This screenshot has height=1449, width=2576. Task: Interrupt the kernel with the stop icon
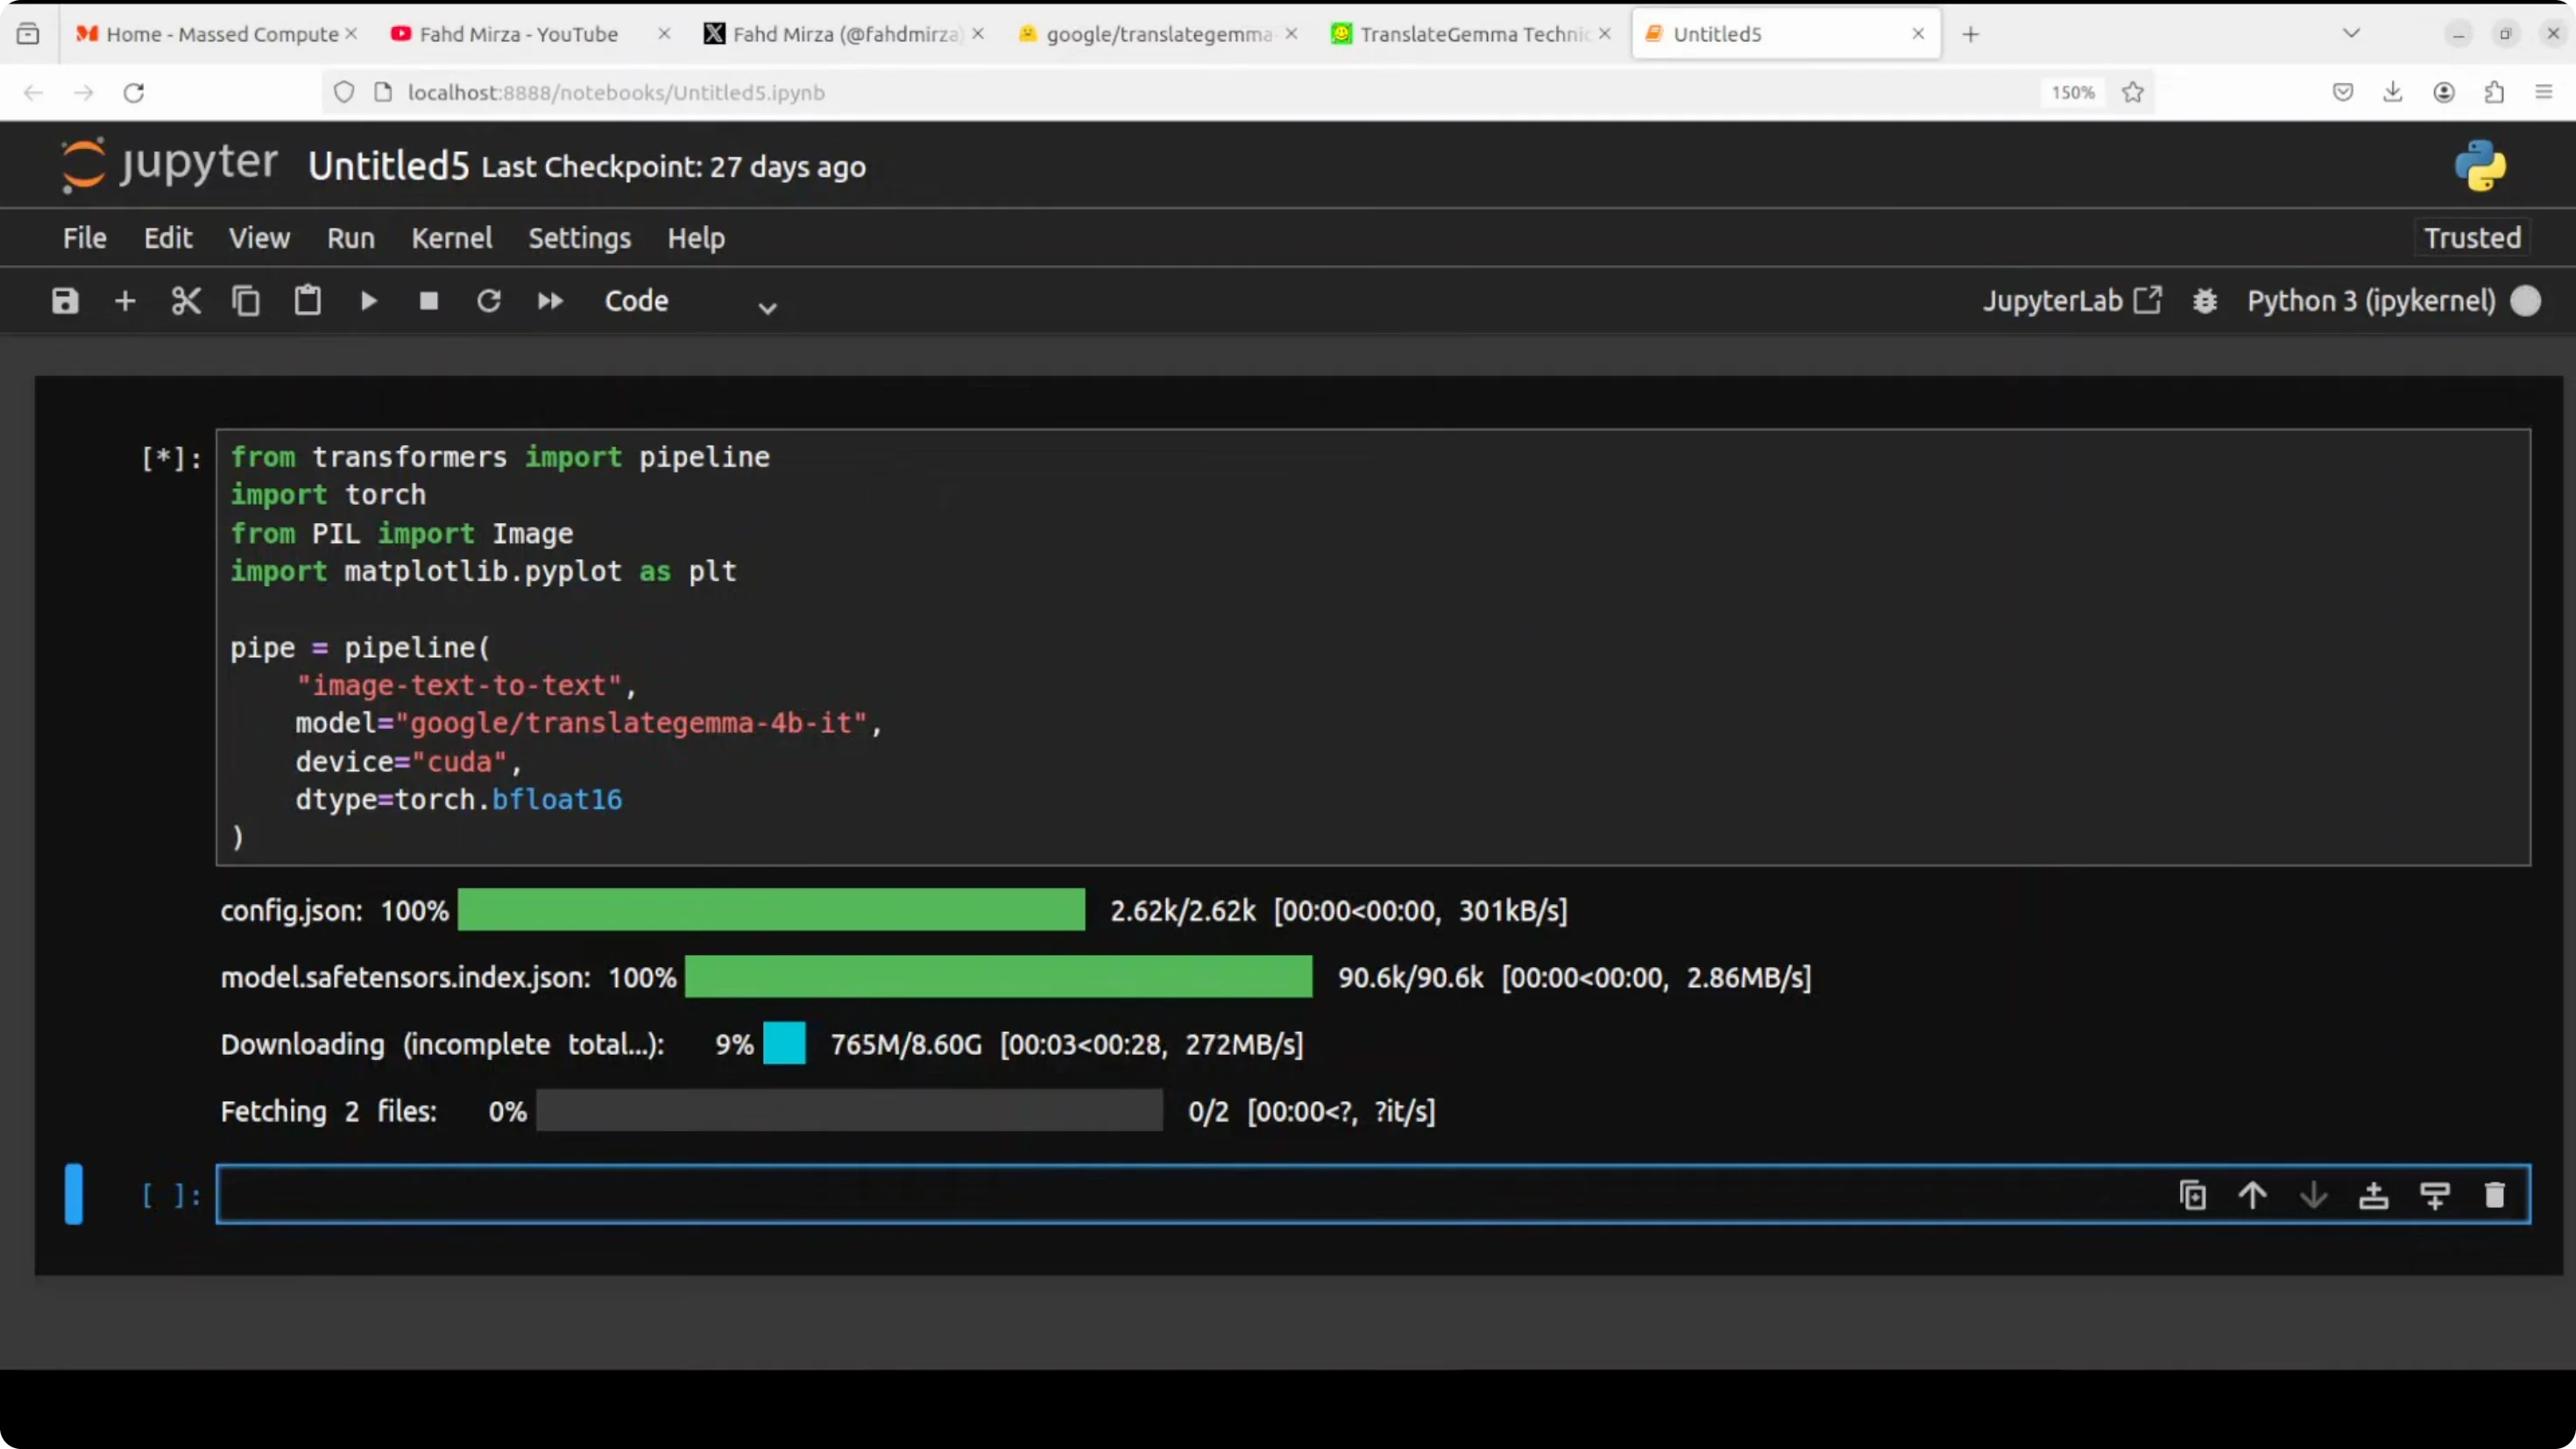click(429, 301)
